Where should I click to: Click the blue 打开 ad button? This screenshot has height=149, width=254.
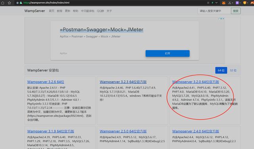[x=167, y=53]
